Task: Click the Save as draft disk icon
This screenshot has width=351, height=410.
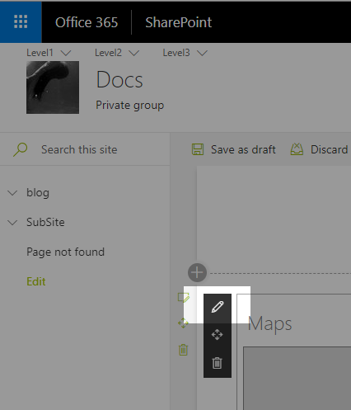Action: tap(198, 149)
